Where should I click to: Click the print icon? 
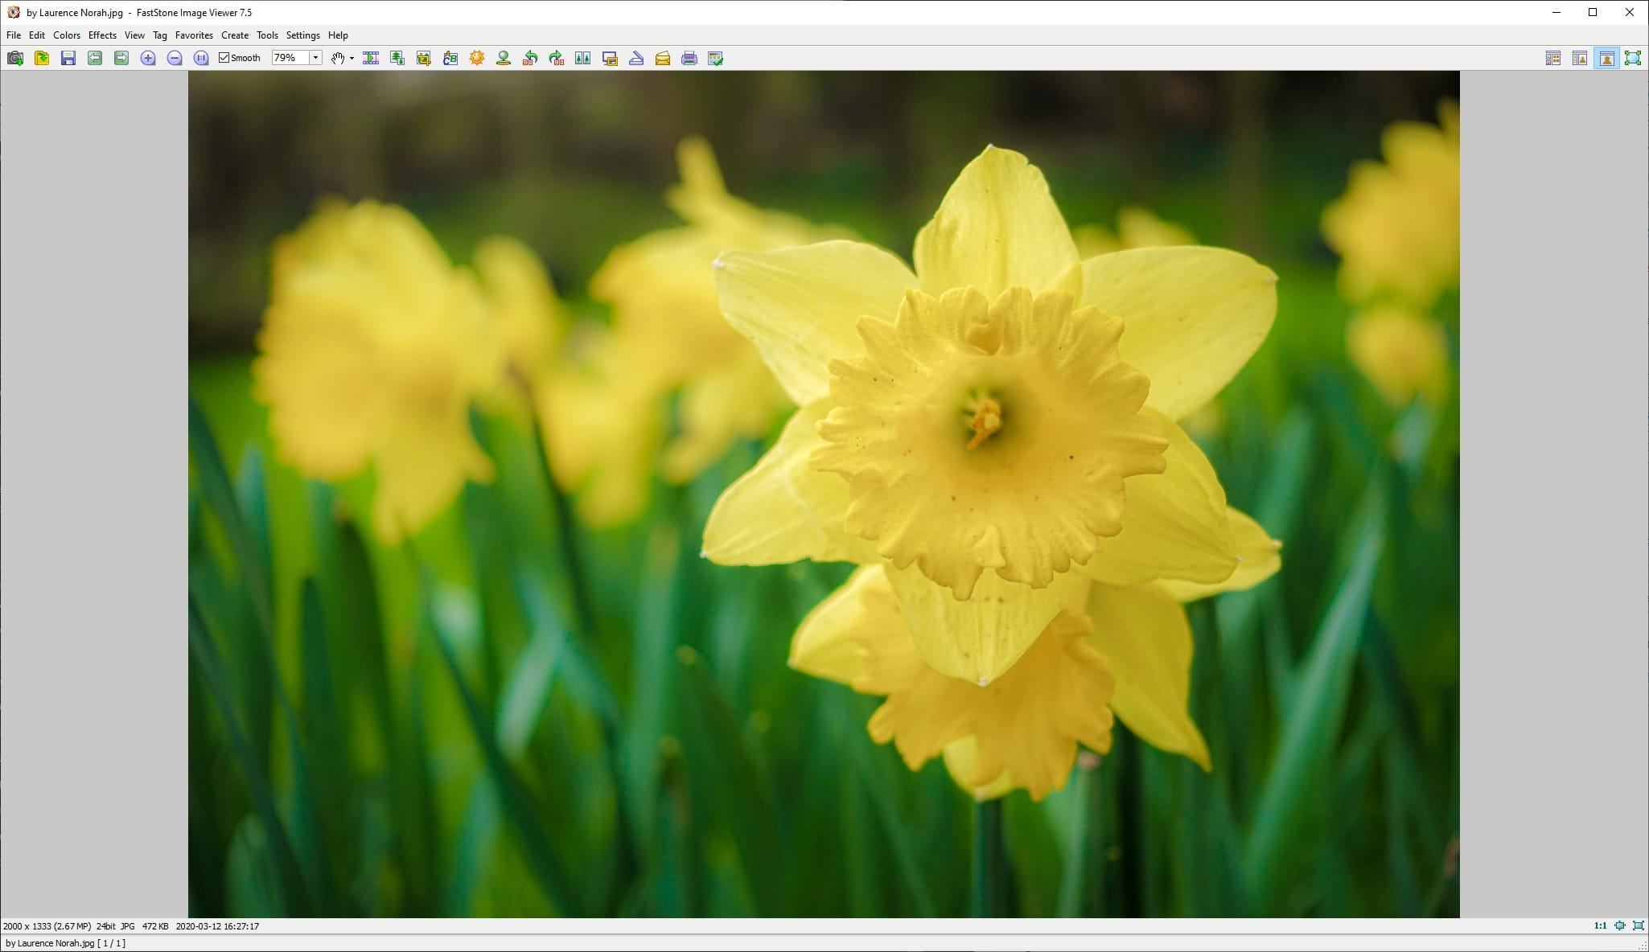coord(689,58)
